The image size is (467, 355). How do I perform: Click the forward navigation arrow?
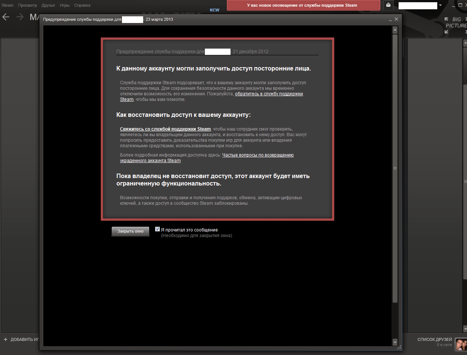[20, 17]
